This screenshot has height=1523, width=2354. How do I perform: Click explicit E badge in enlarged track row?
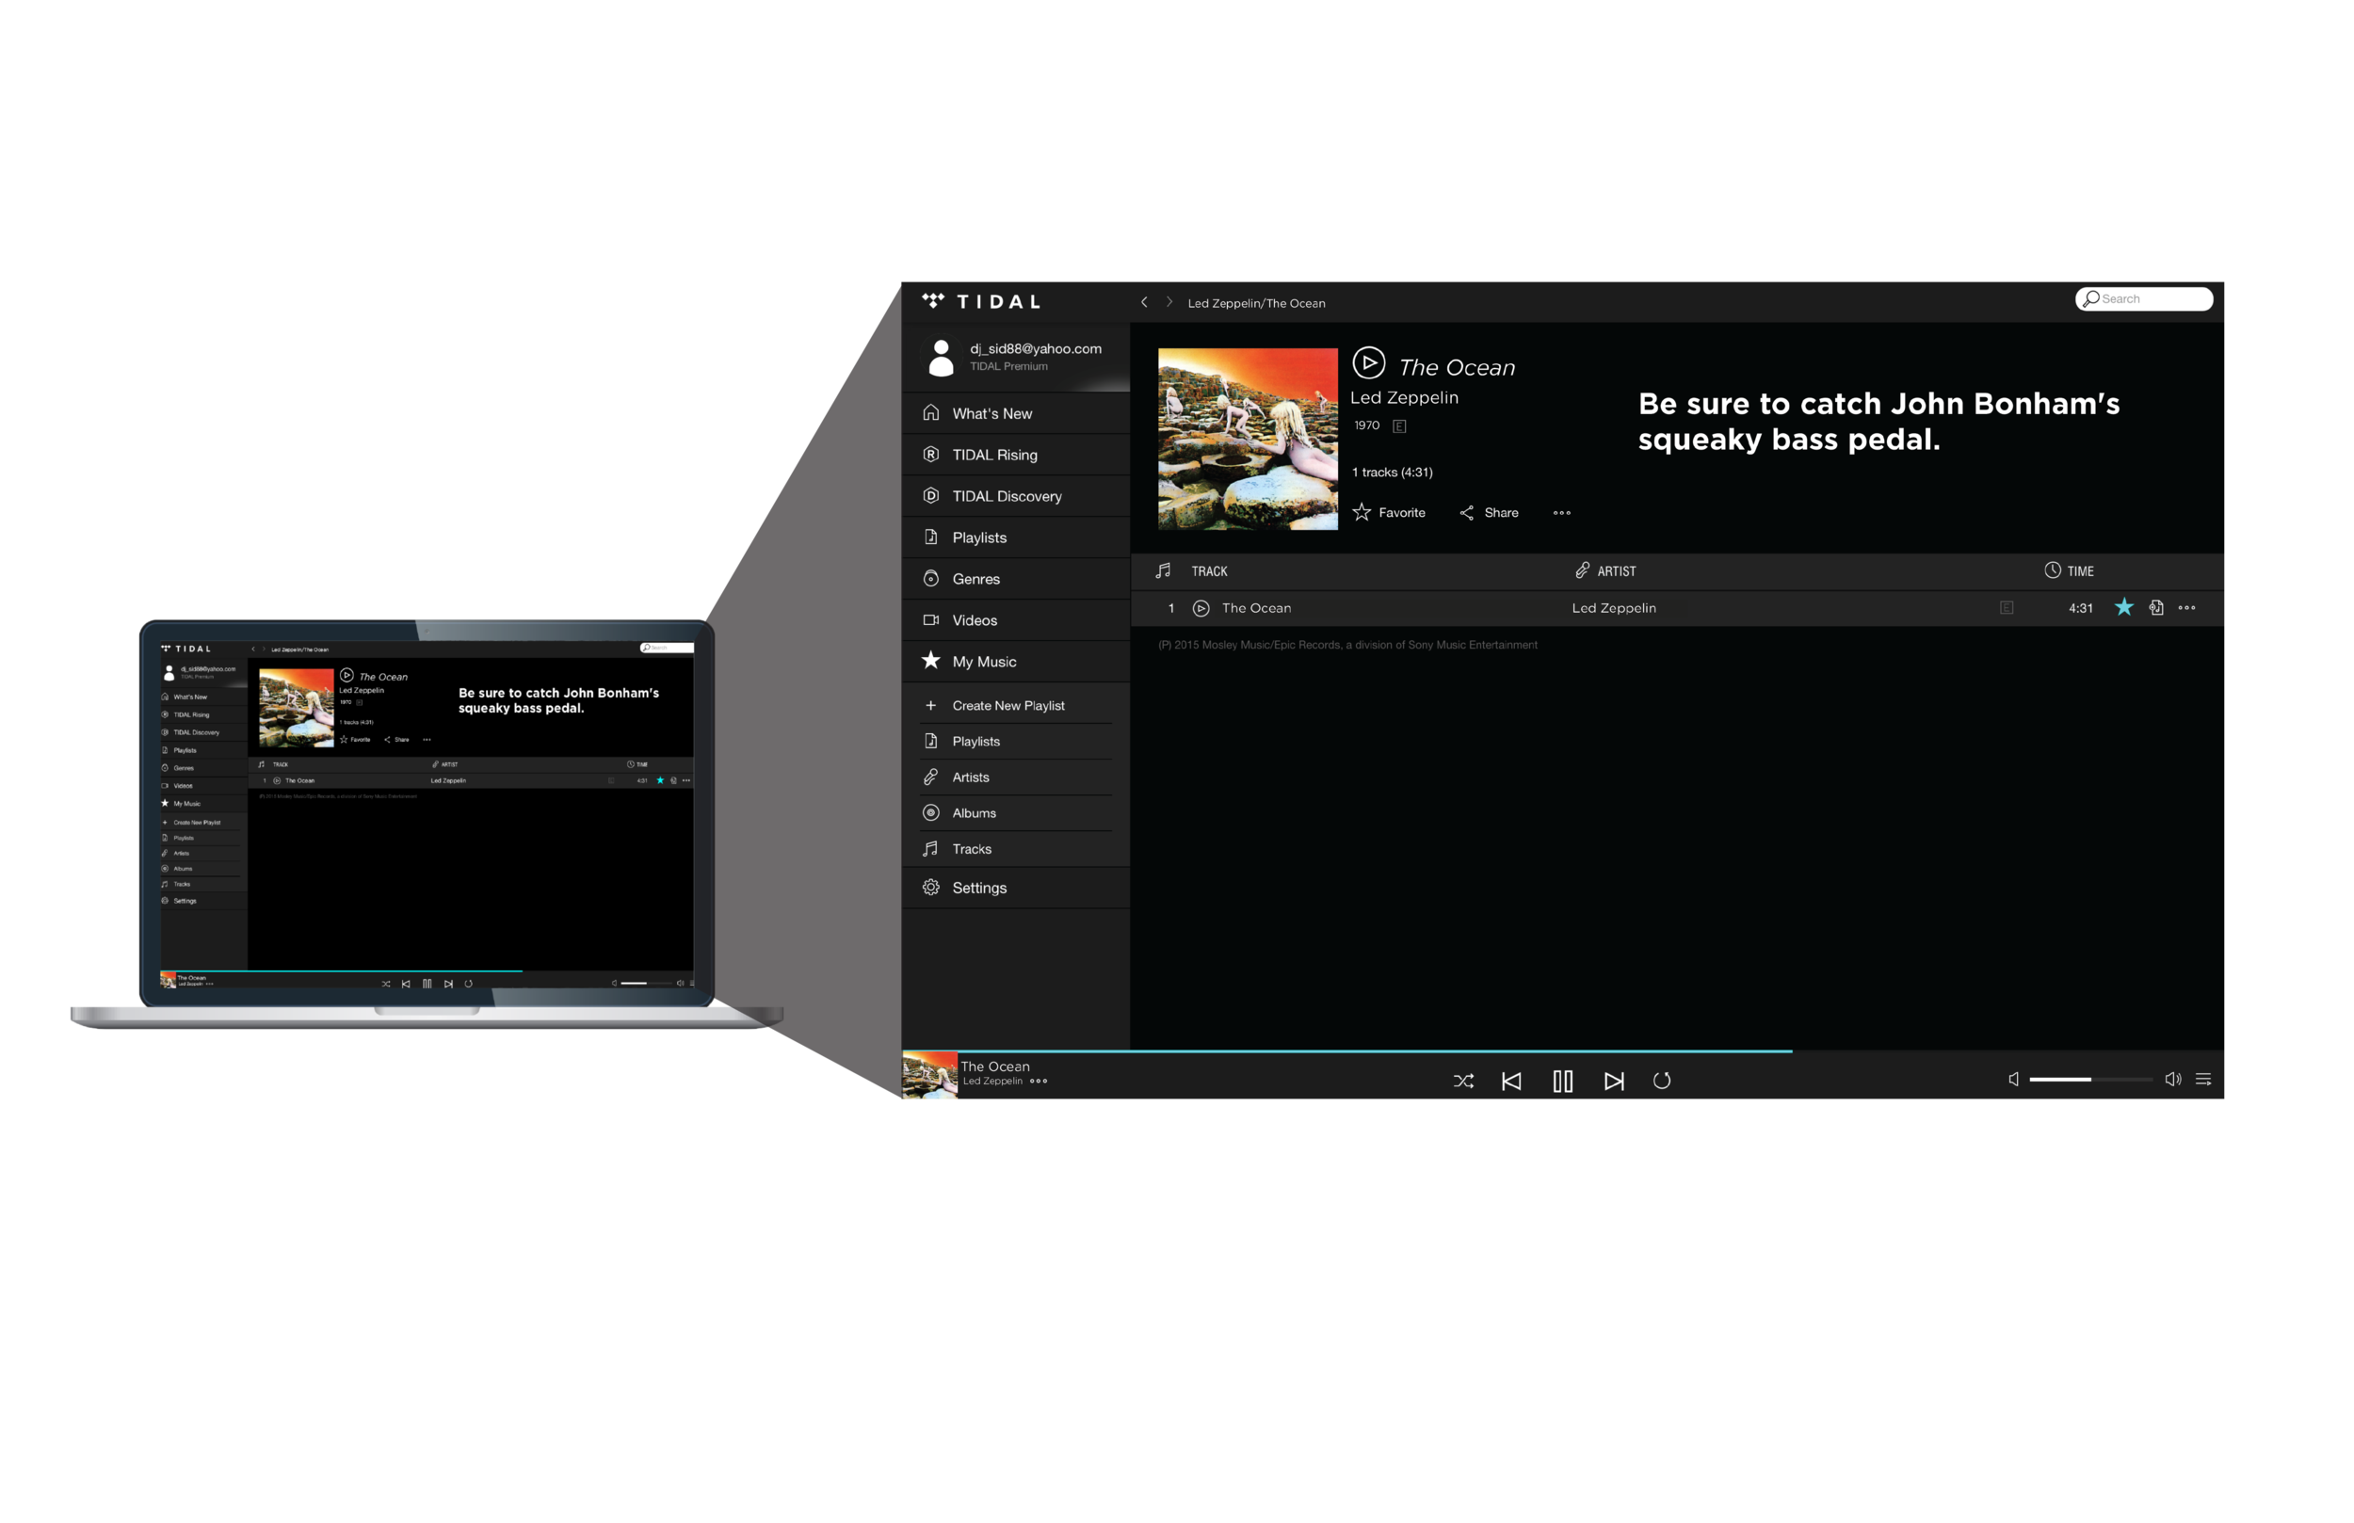tap(2006, 608)
